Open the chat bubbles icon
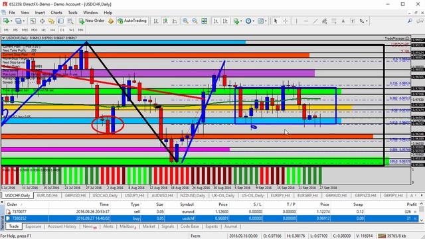The image size is (425, 239). click(x=420, y=21)
